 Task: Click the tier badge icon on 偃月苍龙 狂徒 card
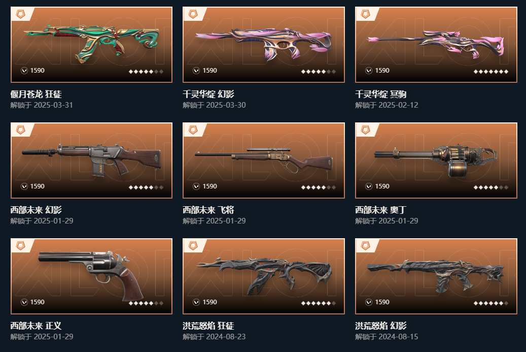coord(21,14)
